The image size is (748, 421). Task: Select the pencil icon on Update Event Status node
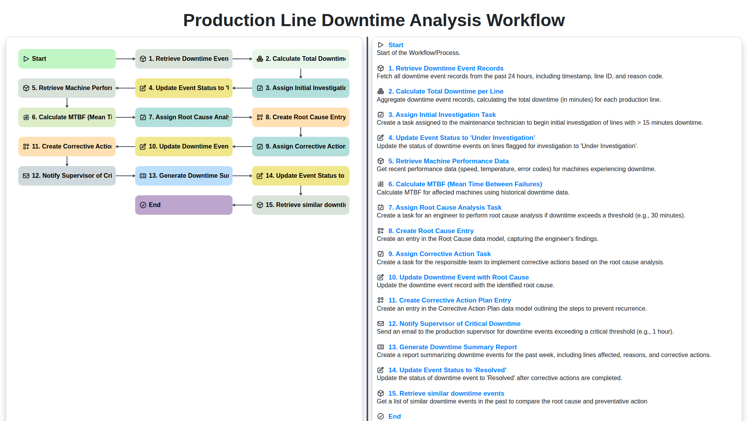[143, 88]
